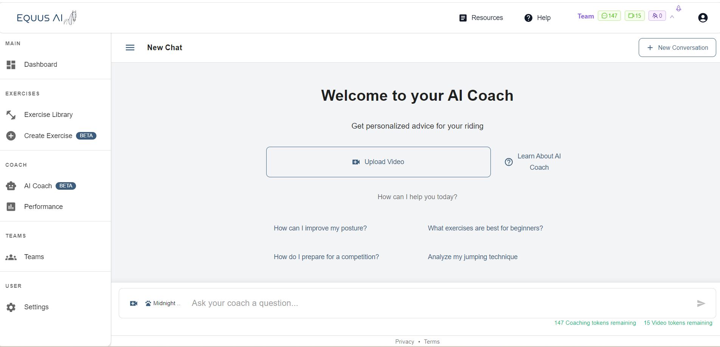Viewport: 720px width, 347px height.
Task: Start a New Conversation
Action: pos(677,48)
